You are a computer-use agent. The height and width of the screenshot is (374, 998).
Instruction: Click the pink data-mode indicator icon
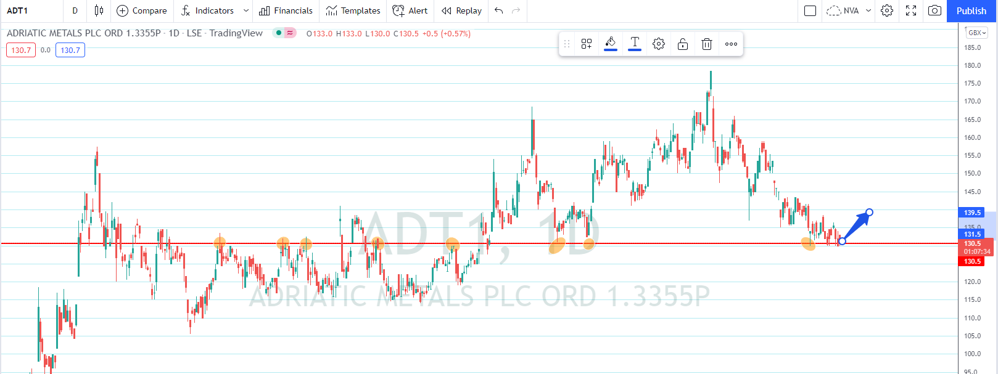tap(290, 33)
